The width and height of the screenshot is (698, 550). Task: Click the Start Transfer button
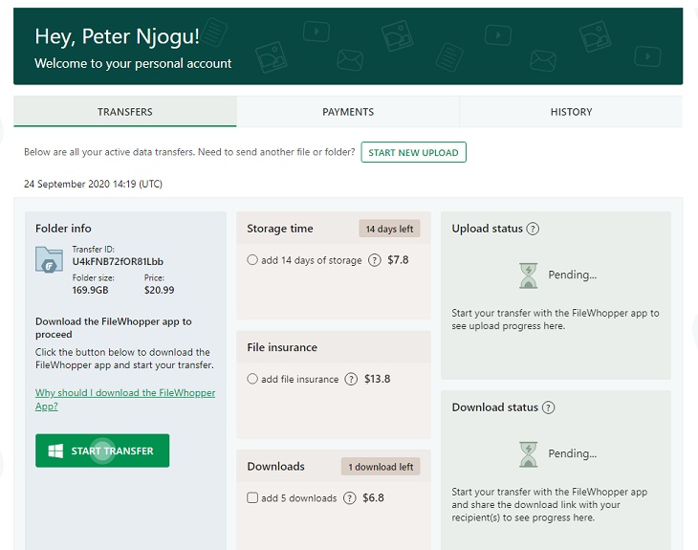[102, 451]
